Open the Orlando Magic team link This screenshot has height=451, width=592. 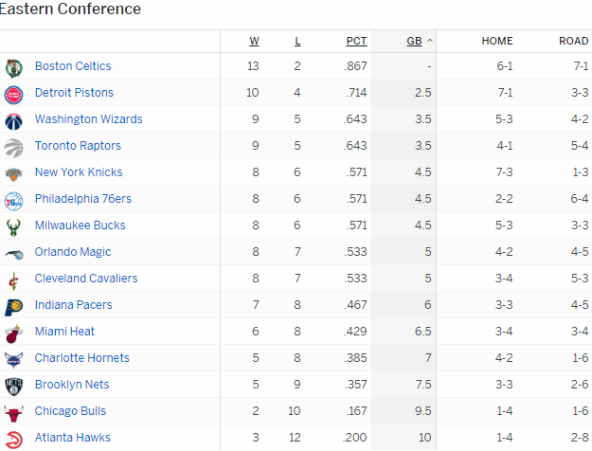(x=73, y=252)
